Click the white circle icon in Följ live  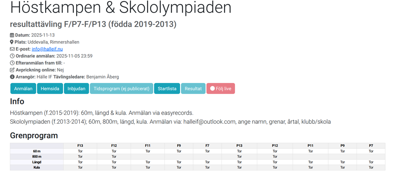[x=212, y=89]
